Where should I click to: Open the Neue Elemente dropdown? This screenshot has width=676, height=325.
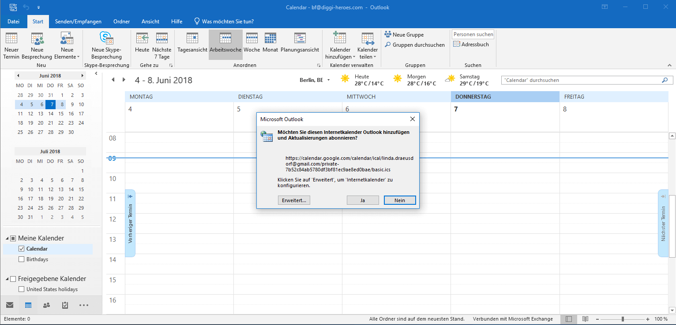tap(67, 46)
